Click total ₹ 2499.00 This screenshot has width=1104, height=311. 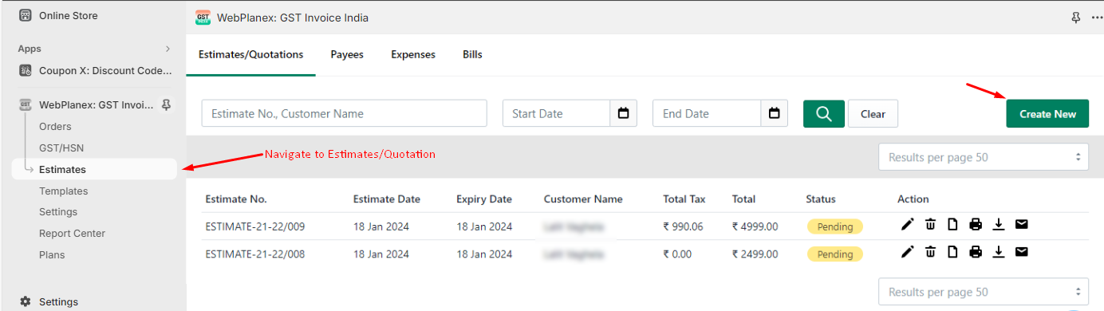[x=755, y=254]
